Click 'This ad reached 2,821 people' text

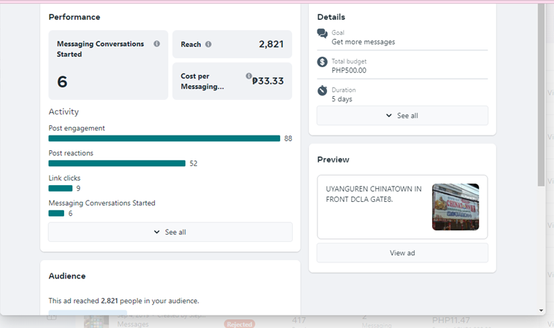point(123,301)
